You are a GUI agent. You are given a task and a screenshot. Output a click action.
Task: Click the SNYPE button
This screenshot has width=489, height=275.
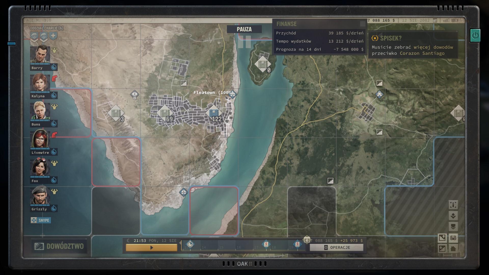41,220
